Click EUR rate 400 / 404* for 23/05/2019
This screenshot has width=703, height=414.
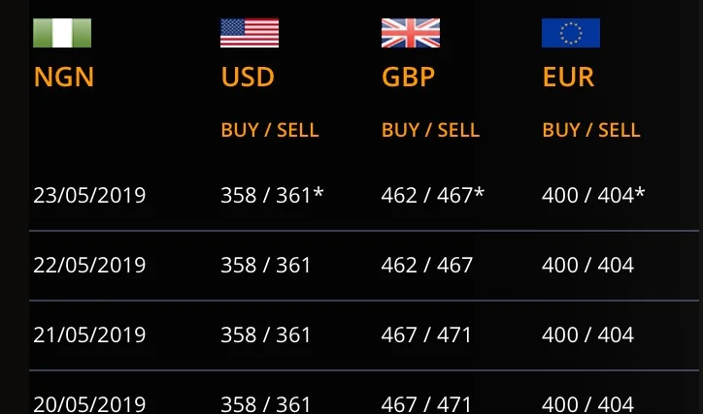pos(593,195)
